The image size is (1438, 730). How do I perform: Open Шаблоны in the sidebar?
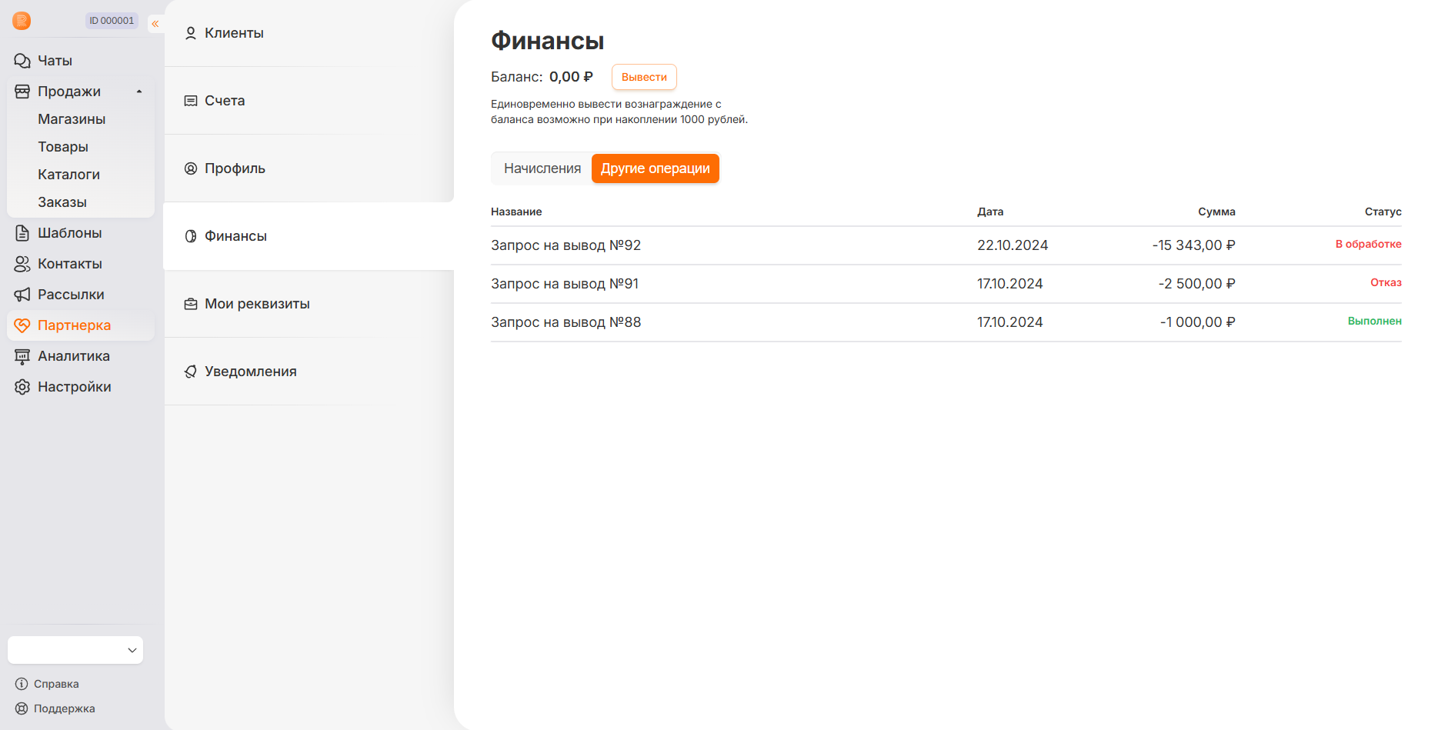[x=69, y=233]
